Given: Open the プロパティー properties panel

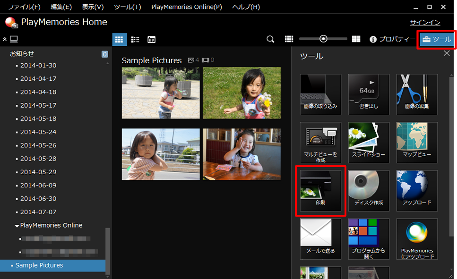Looking at the screenshot, I should (392, 39).
